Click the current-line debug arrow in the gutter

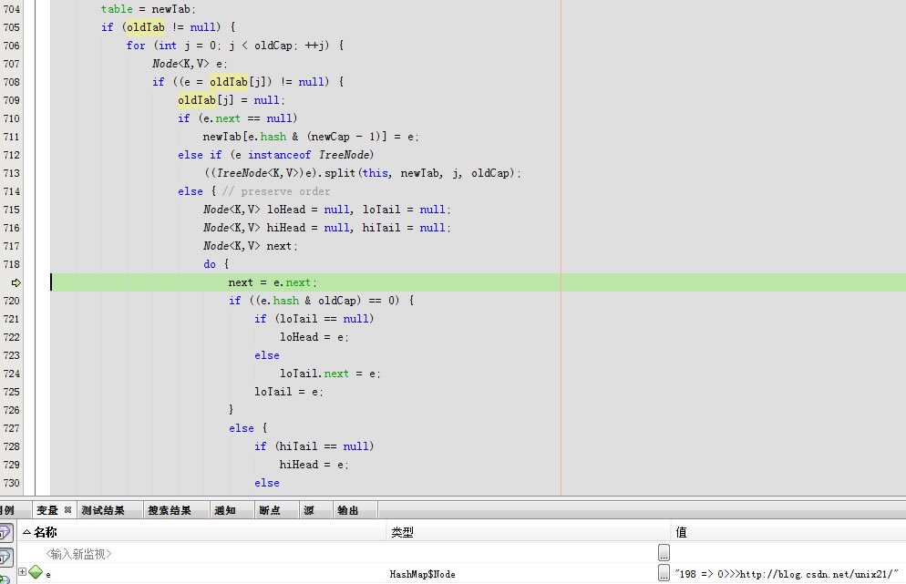(16, 282)
